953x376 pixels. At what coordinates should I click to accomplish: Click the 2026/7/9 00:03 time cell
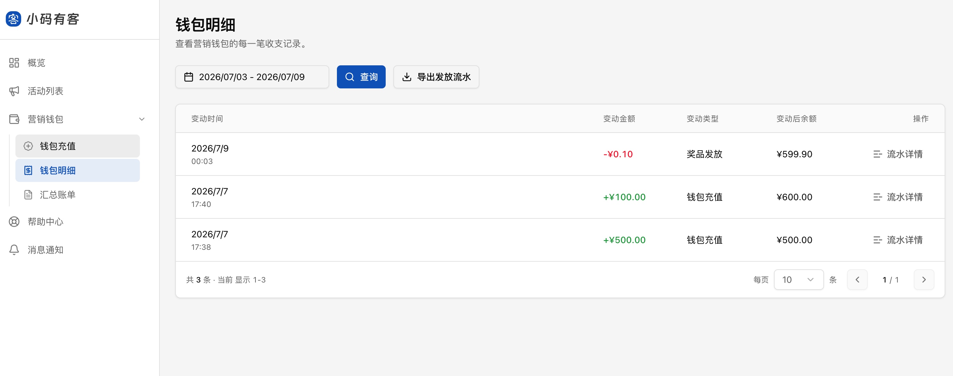[210, 154]
